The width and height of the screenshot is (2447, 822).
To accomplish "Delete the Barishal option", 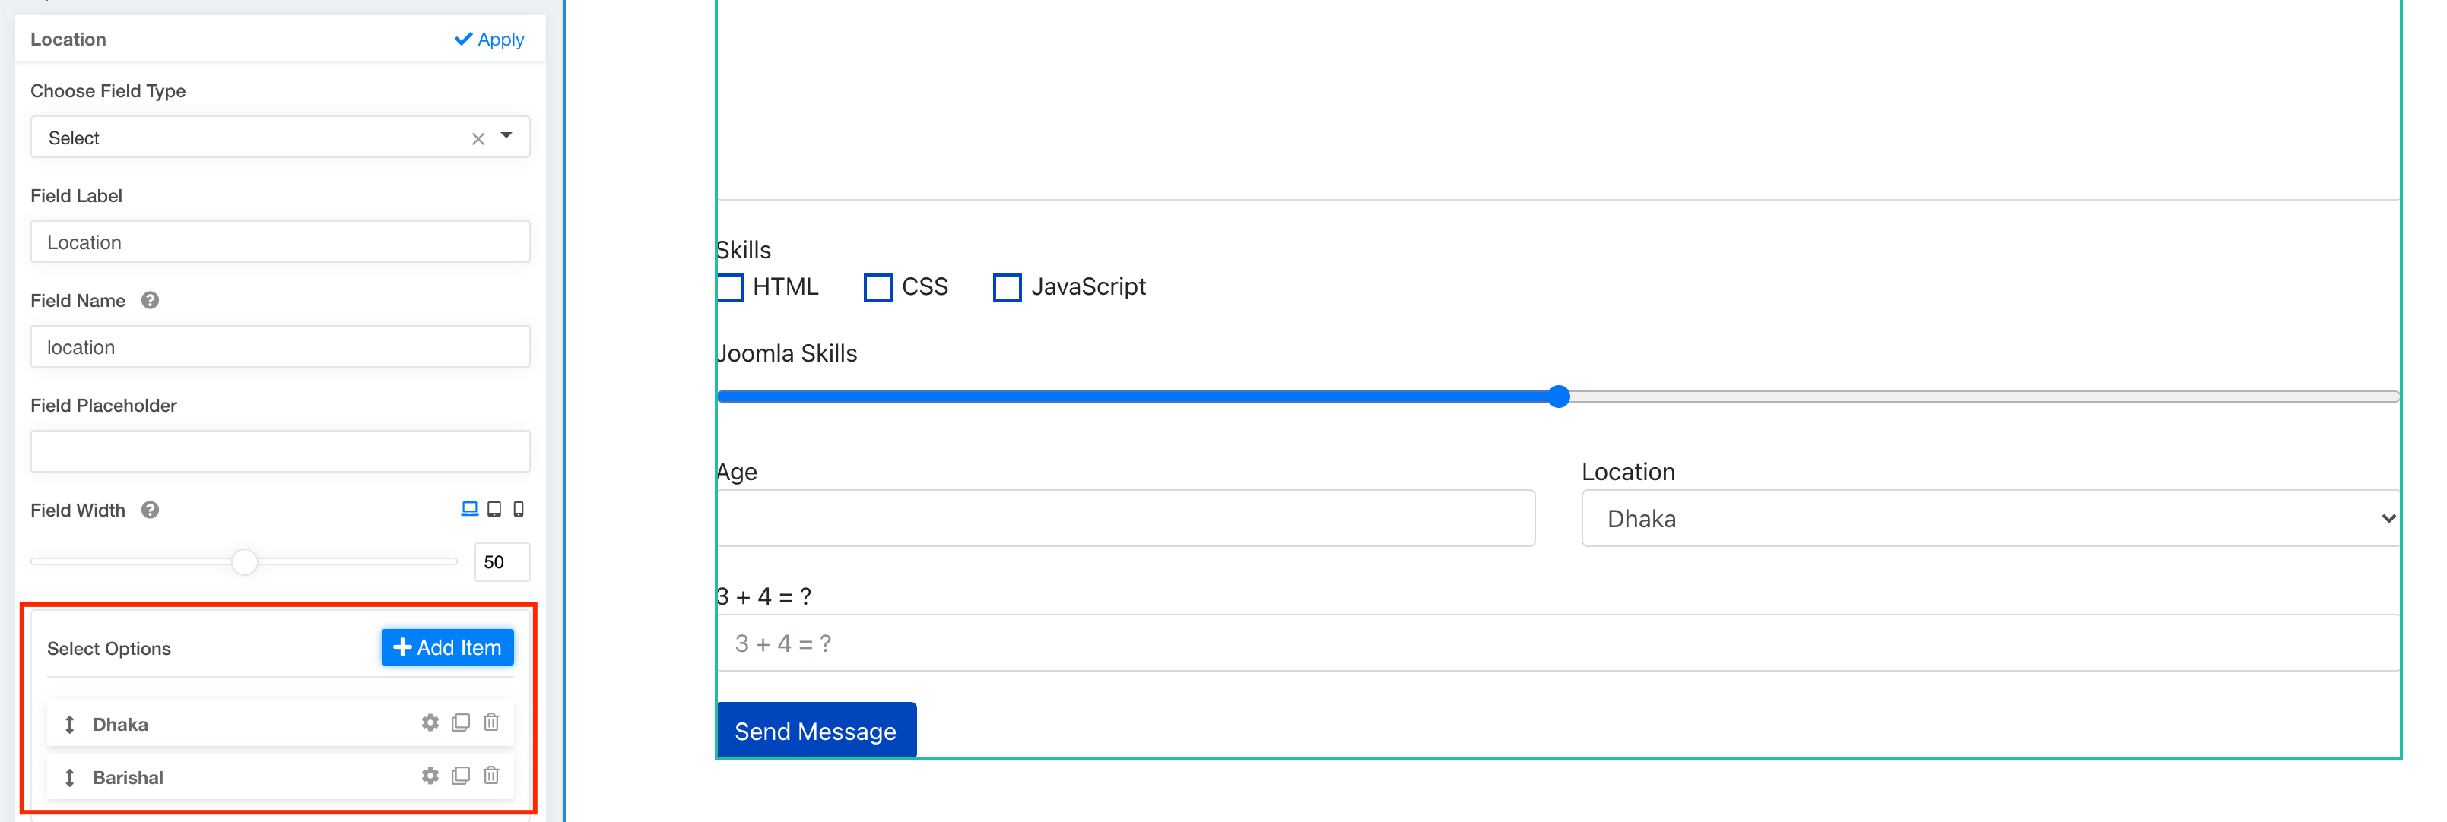I will 491,776.
